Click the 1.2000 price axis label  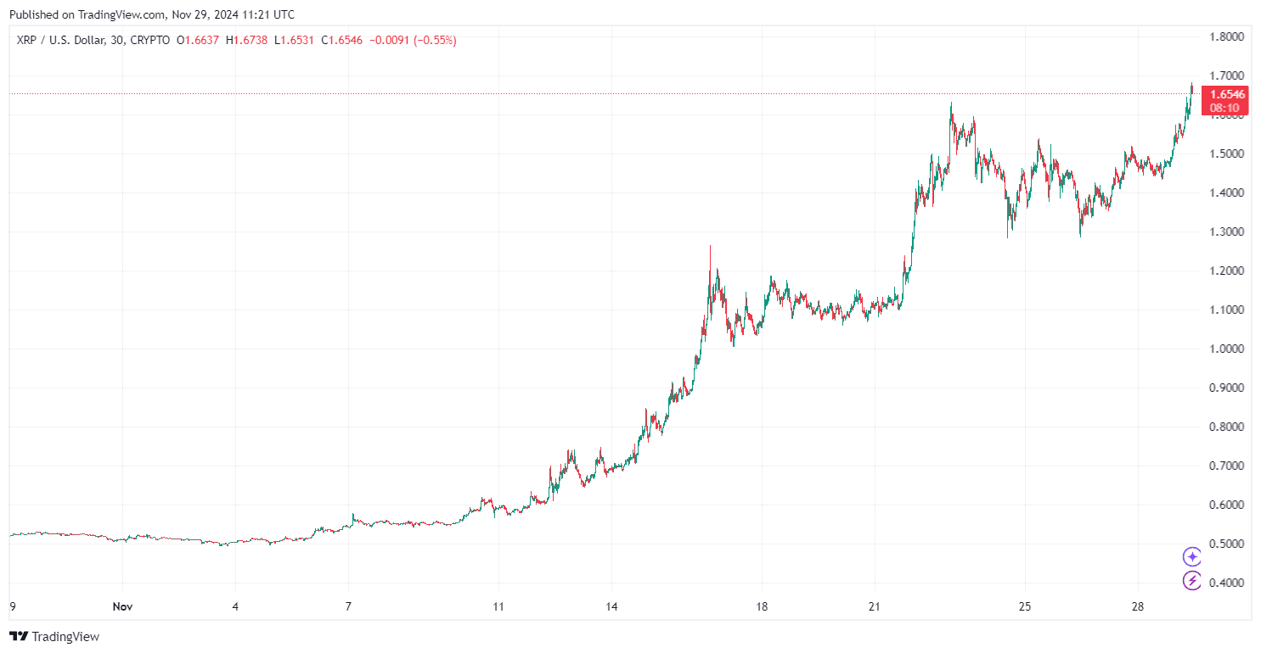(1227, 271)
